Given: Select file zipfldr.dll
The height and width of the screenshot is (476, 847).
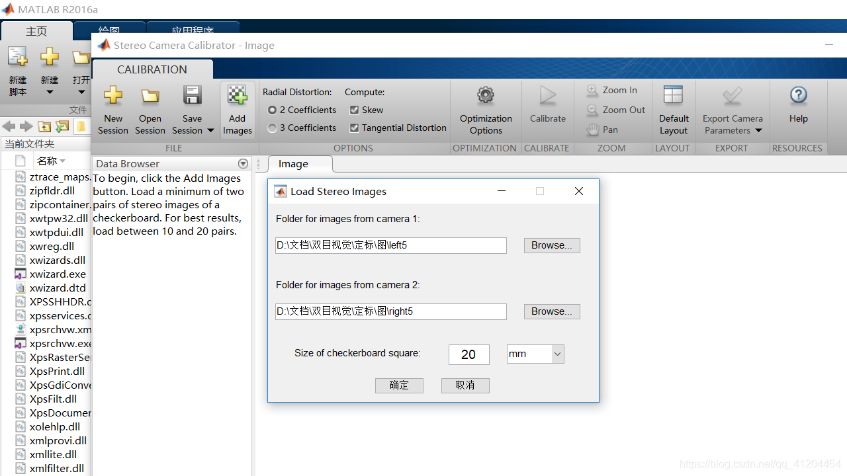Looking at the screenshot, I should point(53,190).
